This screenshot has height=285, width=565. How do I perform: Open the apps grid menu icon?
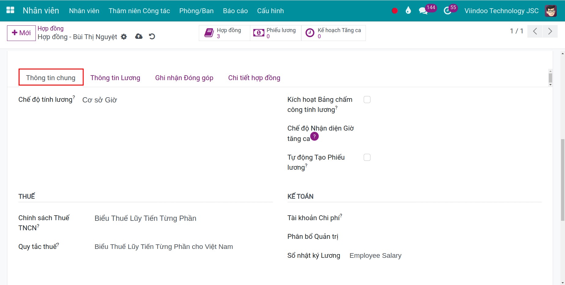tap(10, 10)
